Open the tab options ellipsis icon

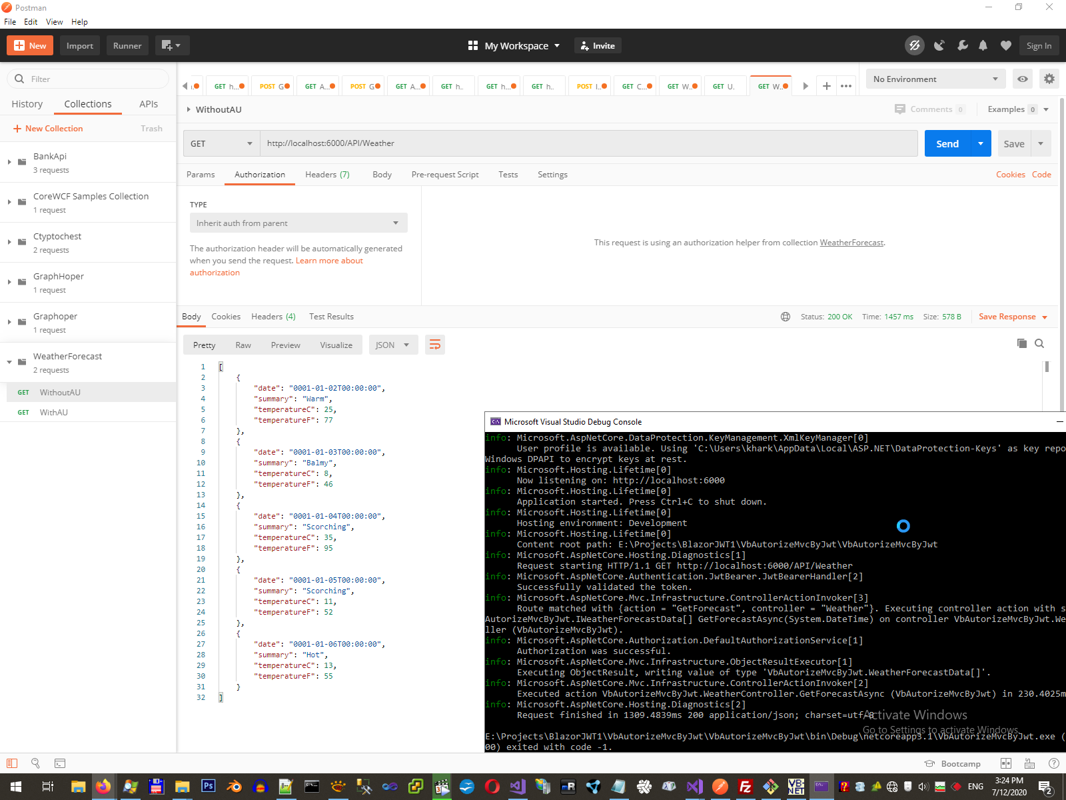(x=846, y=86)
